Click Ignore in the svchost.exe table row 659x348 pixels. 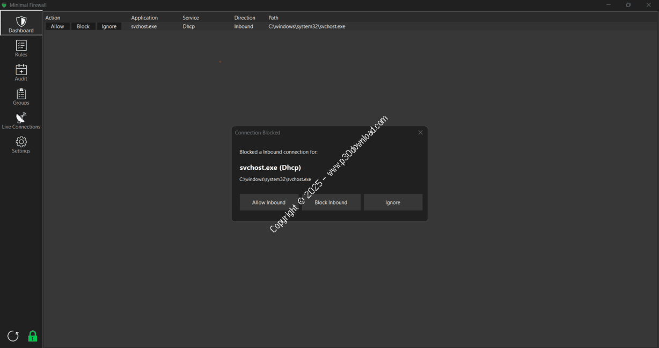pyautogui.click(x=109, y=26)
